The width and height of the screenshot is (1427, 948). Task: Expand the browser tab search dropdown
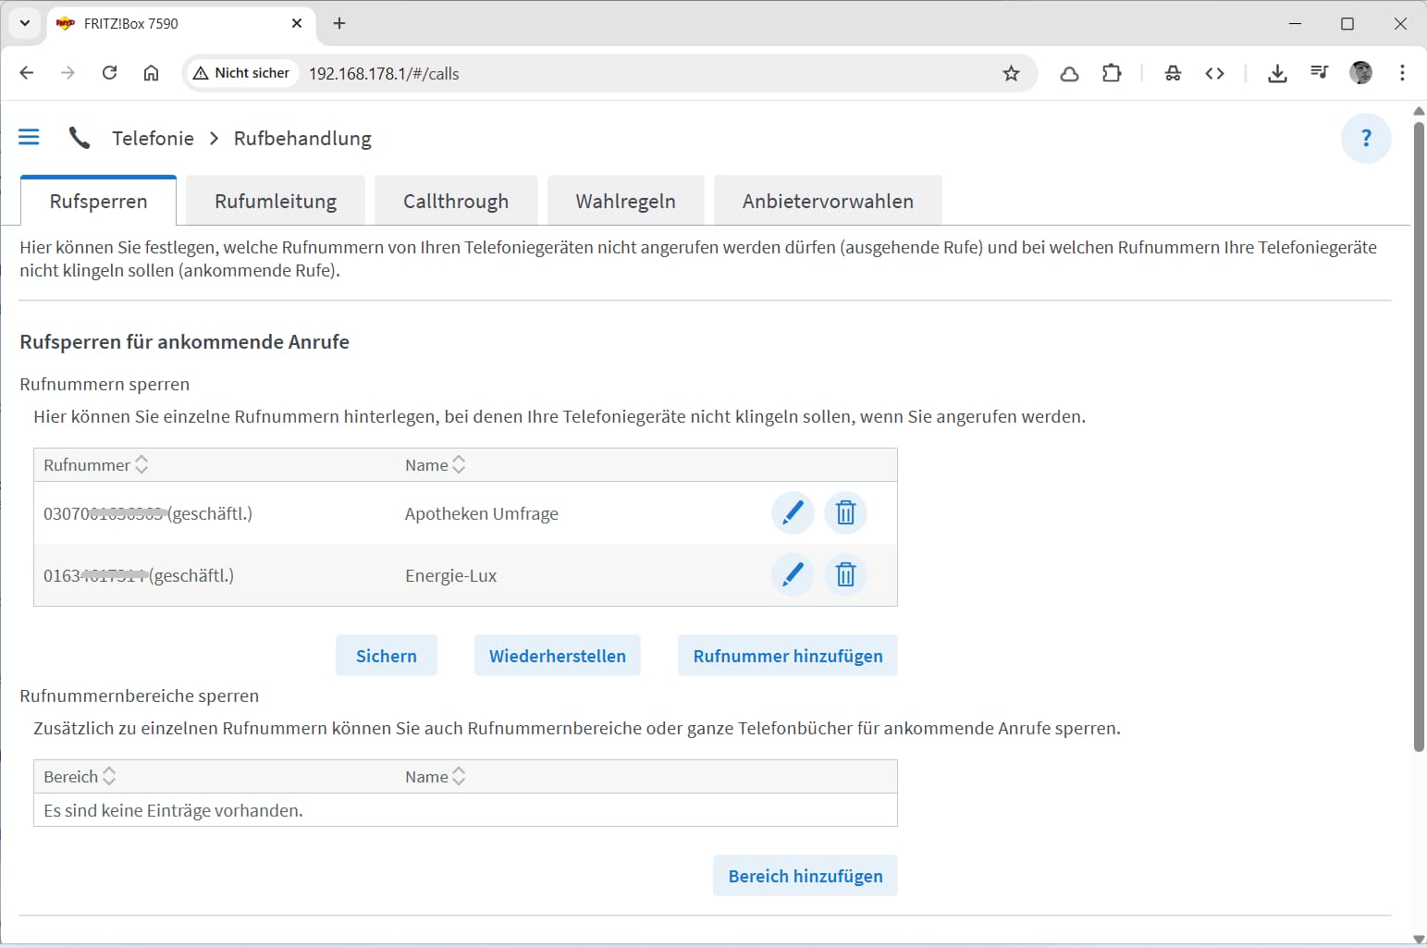coord(25,23)
